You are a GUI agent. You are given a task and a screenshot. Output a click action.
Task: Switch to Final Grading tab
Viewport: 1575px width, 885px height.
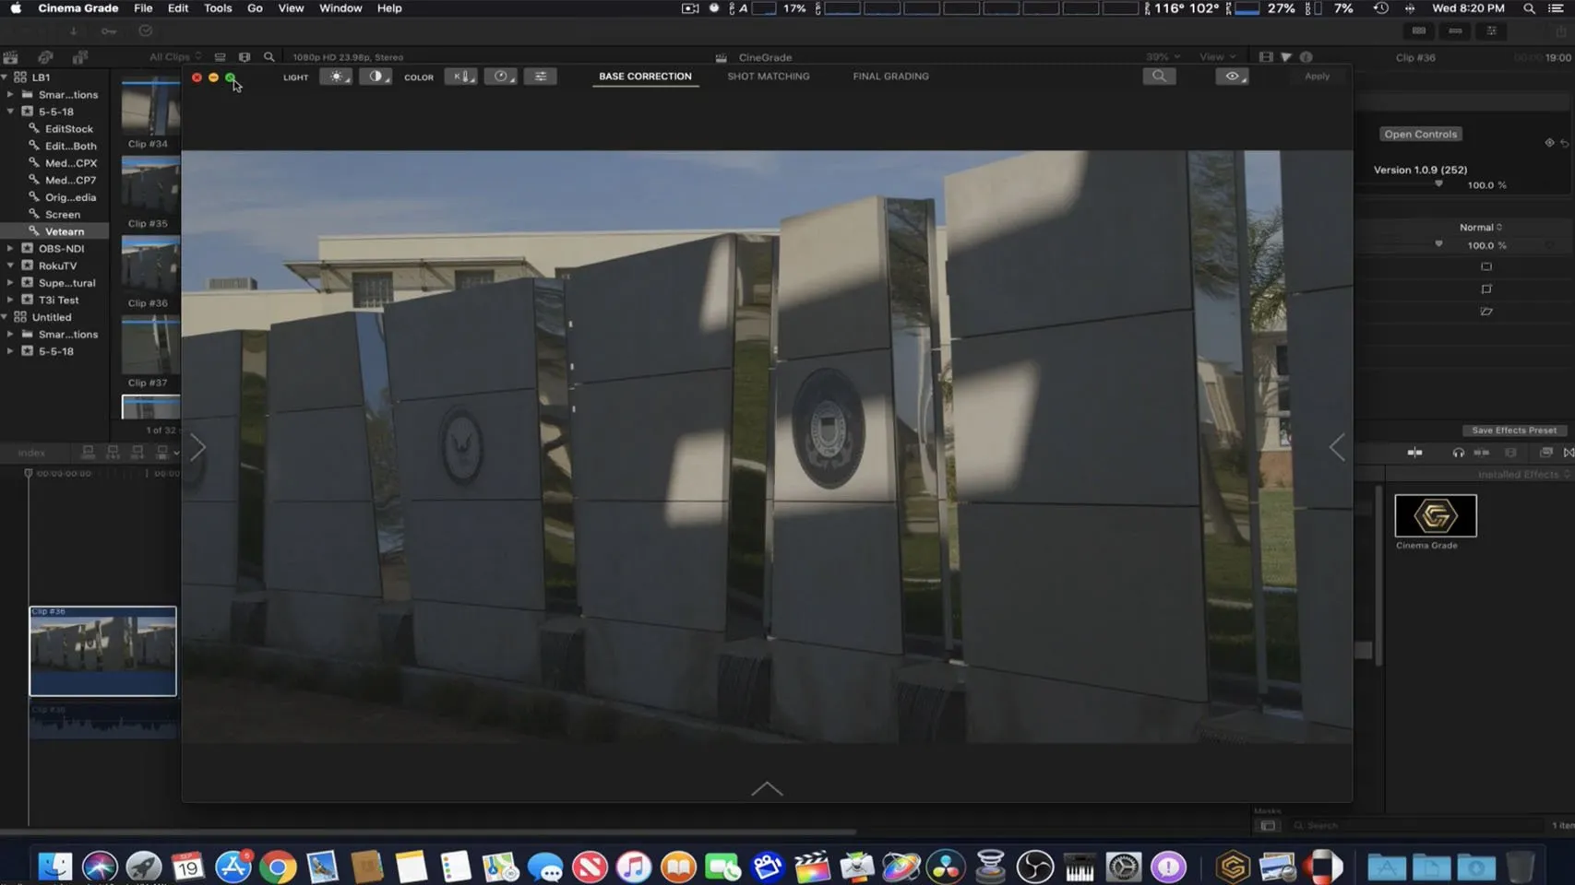(890, 77)
